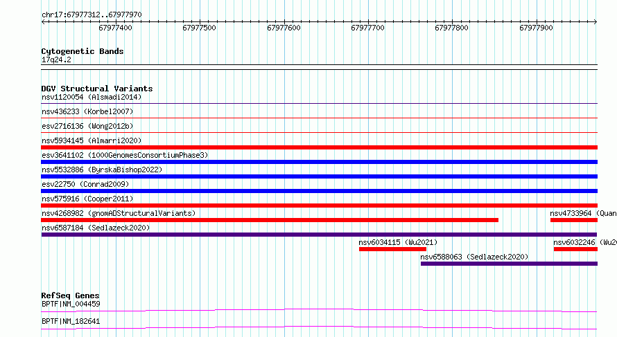Click the right arrow of the ruler
Viewport: 617px width, 337px height.
[596, 22]
